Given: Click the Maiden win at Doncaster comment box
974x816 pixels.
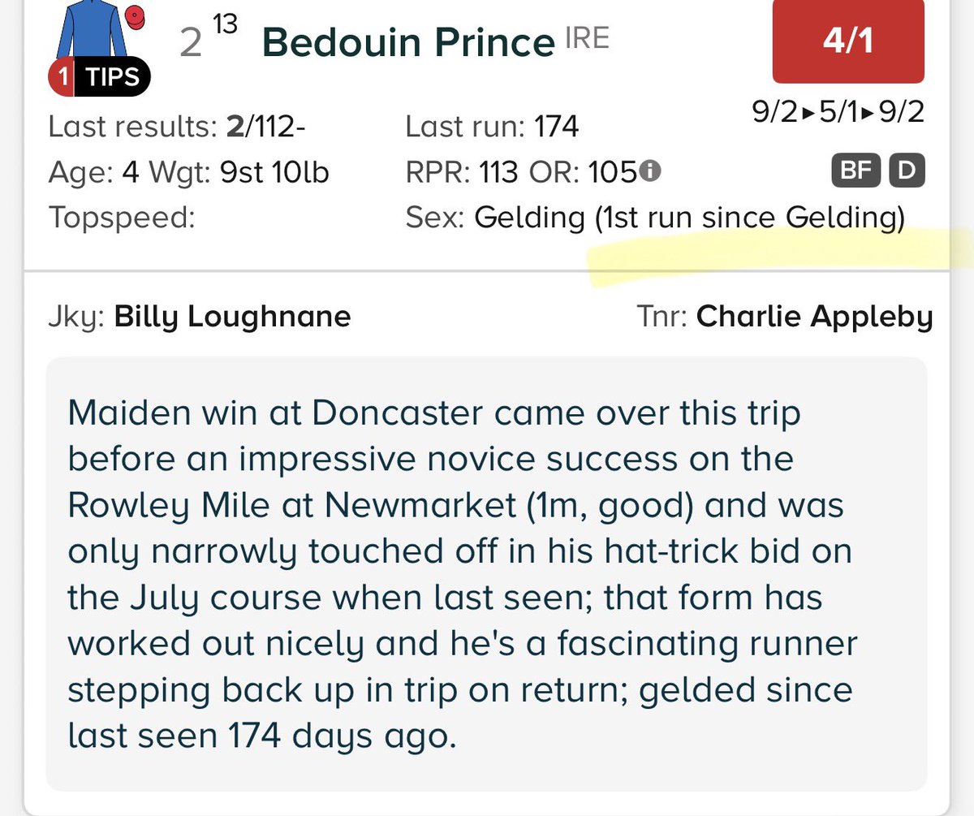Looking at the screenshot, I should coord(485,573).
